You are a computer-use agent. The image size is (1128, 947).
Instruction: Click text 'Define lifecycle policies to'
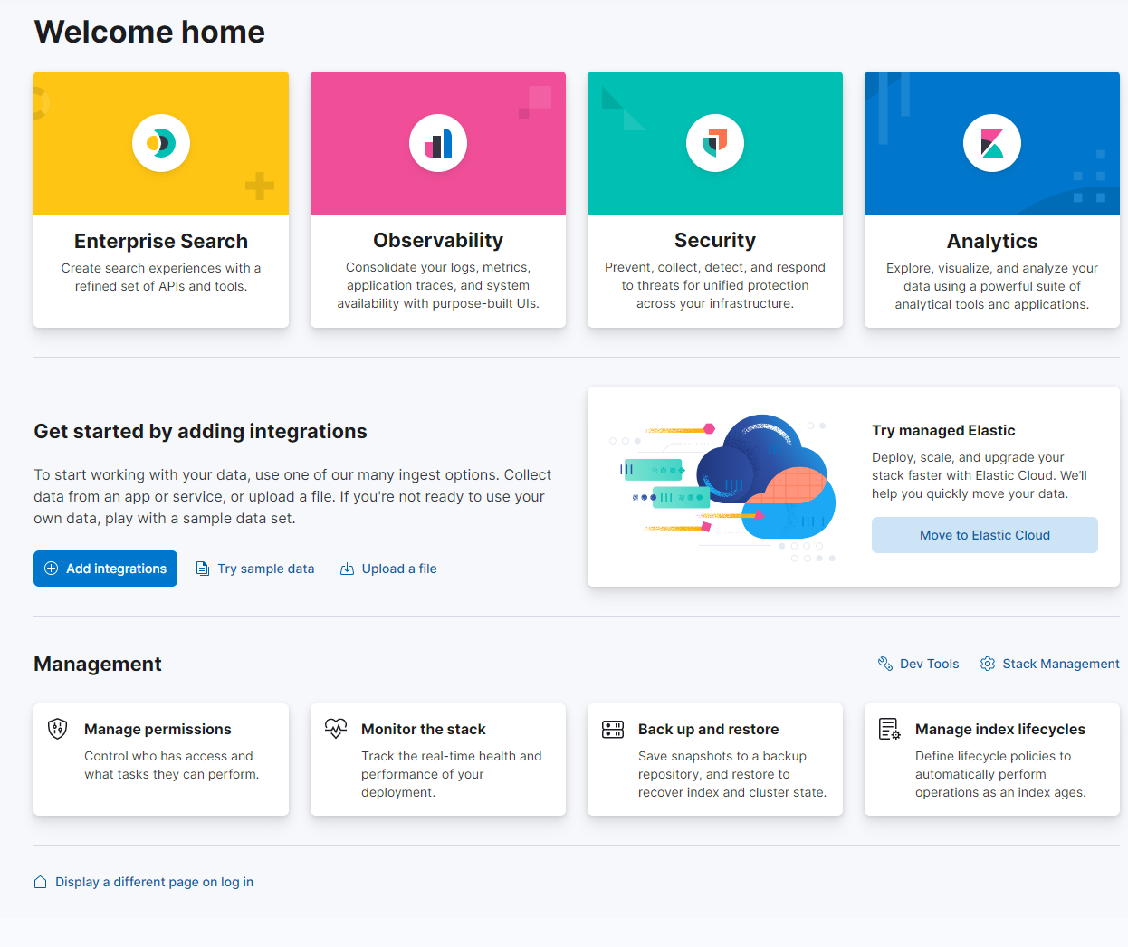coord(993,756)
